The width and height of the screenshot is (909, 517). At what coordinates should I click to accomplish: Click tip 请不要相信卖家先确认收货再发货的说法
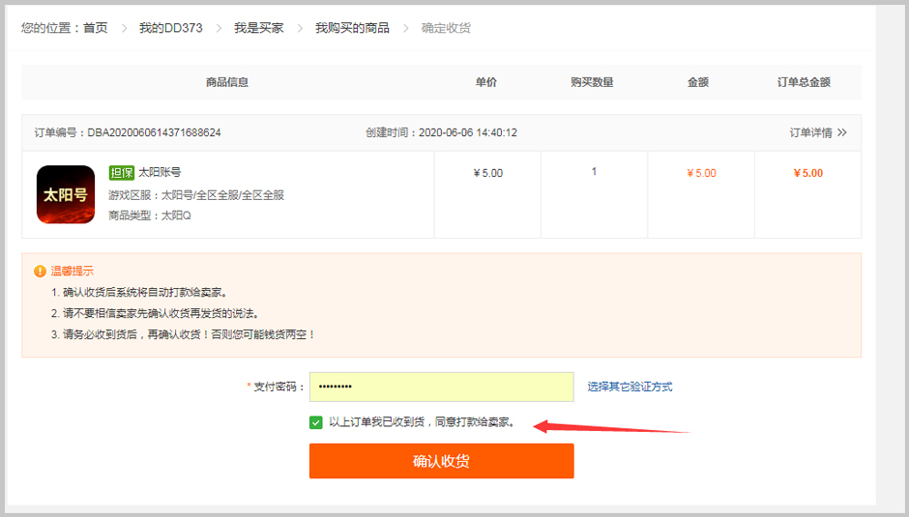pyautogui.click(x=155, y=313)
